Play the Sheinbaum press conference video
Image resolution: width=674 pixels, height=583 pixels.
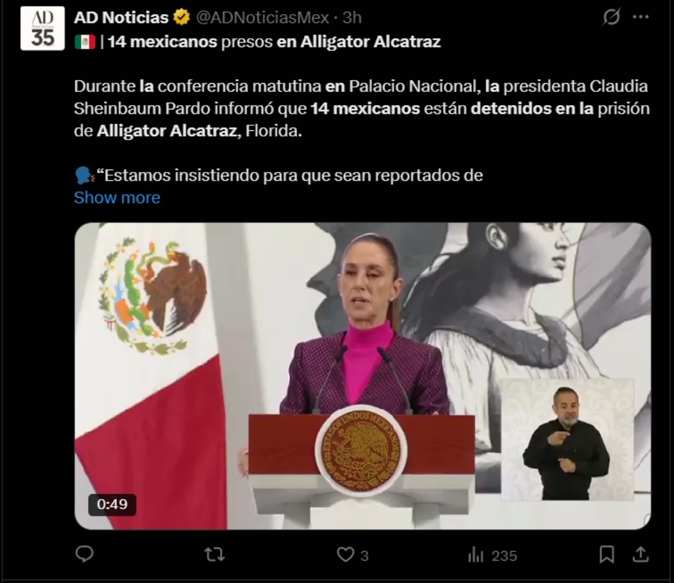click(363, 376)
